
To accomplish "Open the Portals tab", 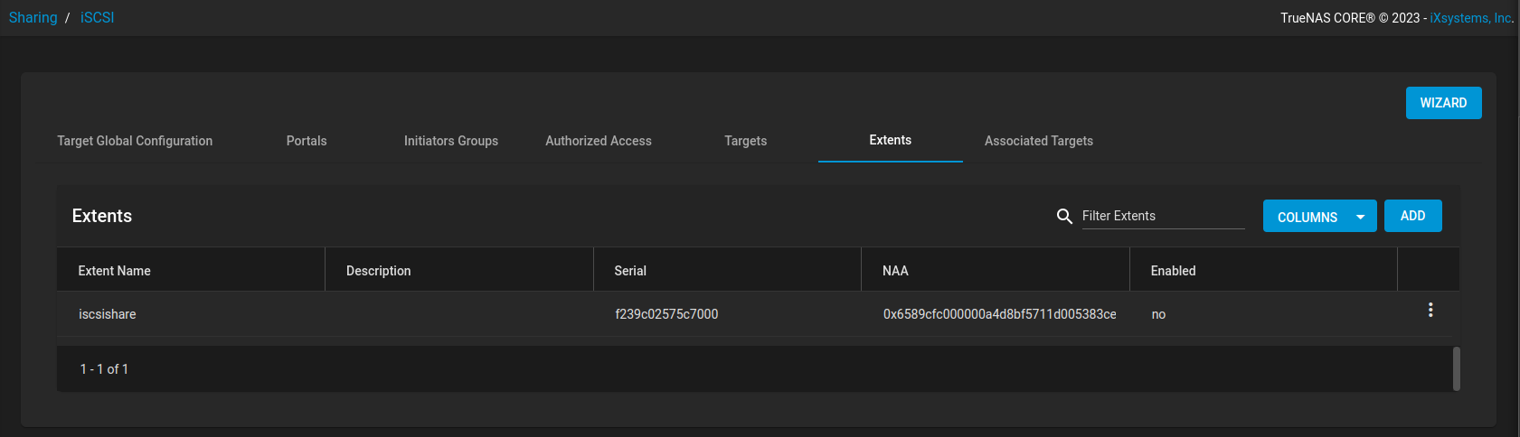I will [x=307, y=141].
